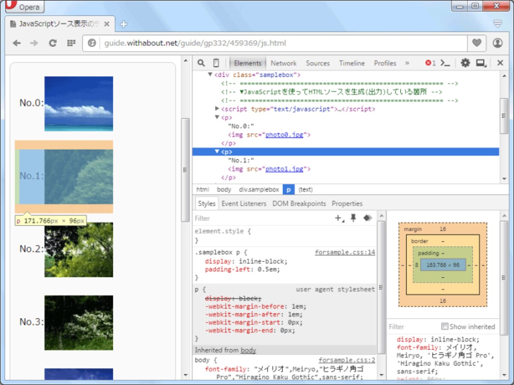Add page to bookmarks heart icon
This screenshot has height=385, width=514.
[477, 43]
